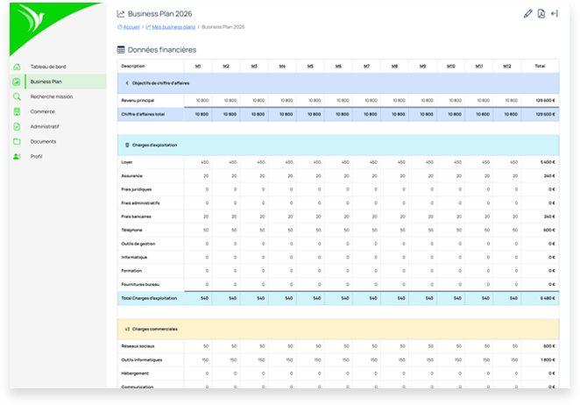
Task: Click the Fournitures bureau row label
Action: tap(140, 284)
